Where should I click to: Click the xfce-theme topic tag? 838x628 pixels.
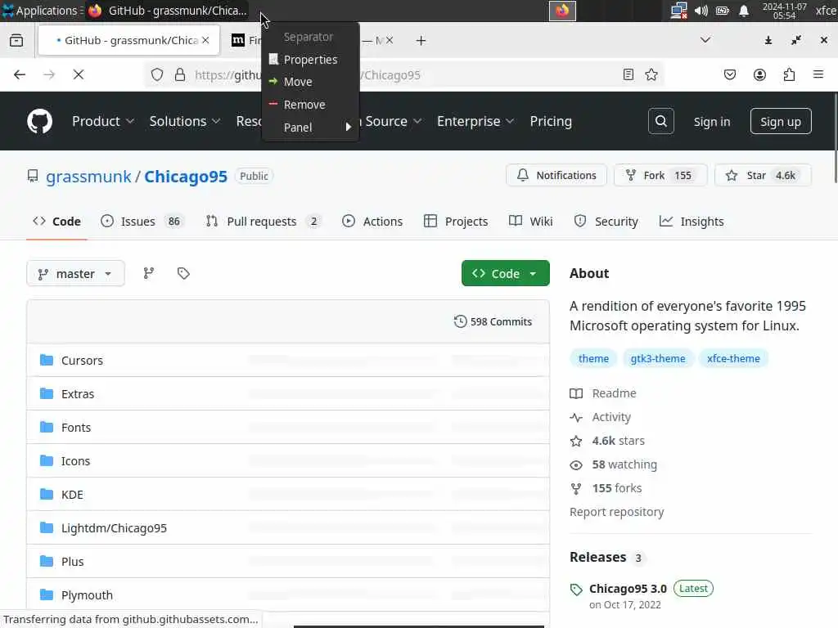732,358
